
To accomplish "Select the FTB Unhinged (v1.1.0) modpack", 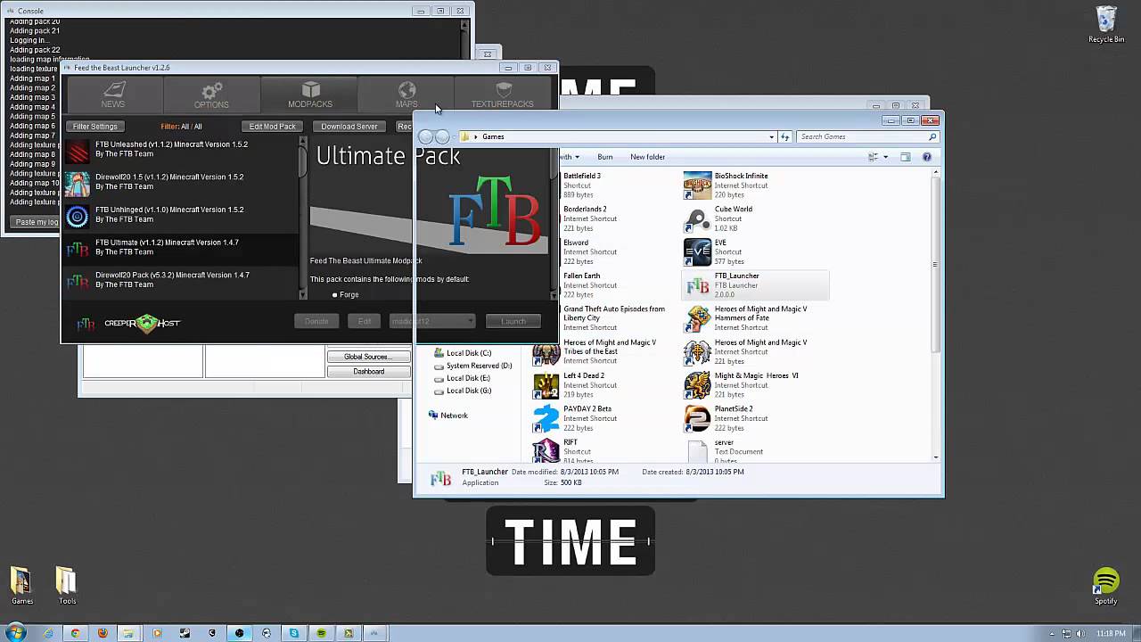I will click(182, 215).
